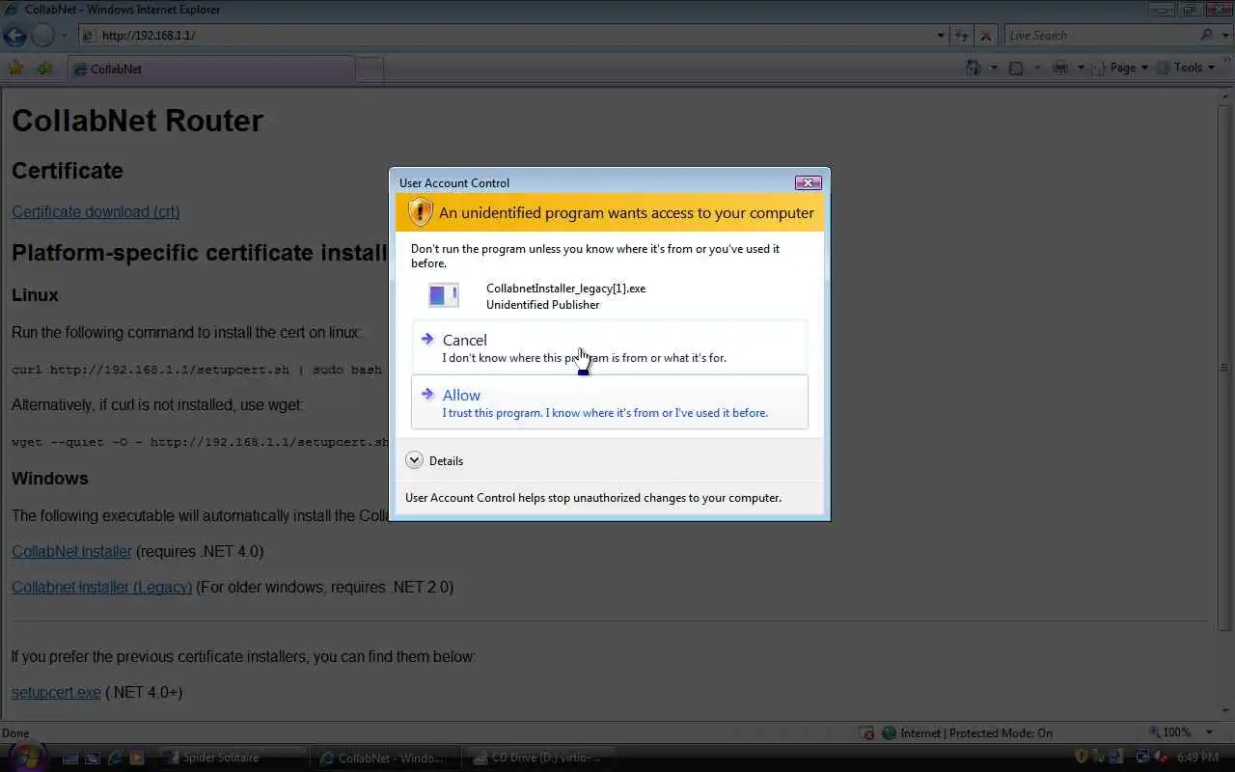Screen dimensions: 1235x772
Task: Click the 100% zoom level button
Action: [x=1169, y=732]
